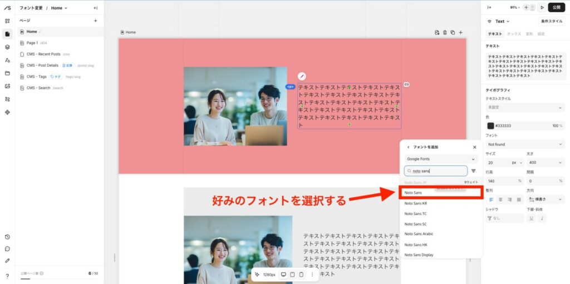Open the help question mark icon
Viewport: 570px width, 284px height.
[x=7, y=276]
